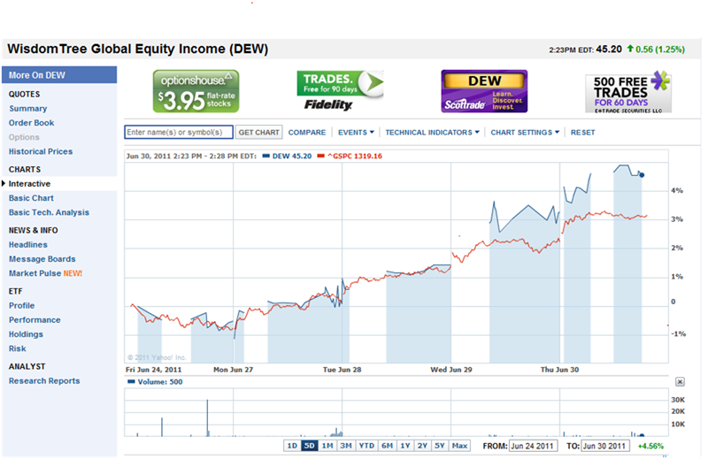The width and height of the screenshot is (708, 459).
Task: Click the +4.56% change value
Action: (650, 446)
